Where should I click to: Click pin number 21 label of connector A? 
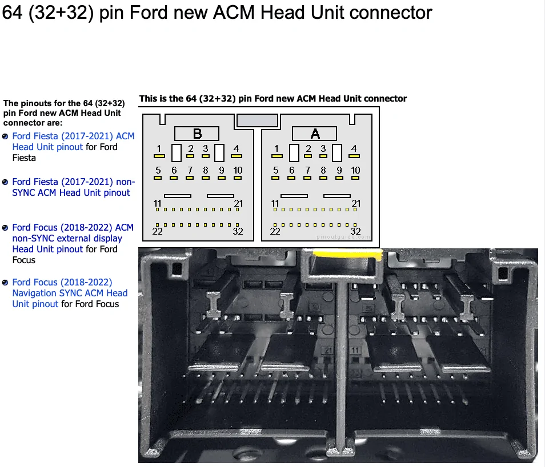(356, 203)
